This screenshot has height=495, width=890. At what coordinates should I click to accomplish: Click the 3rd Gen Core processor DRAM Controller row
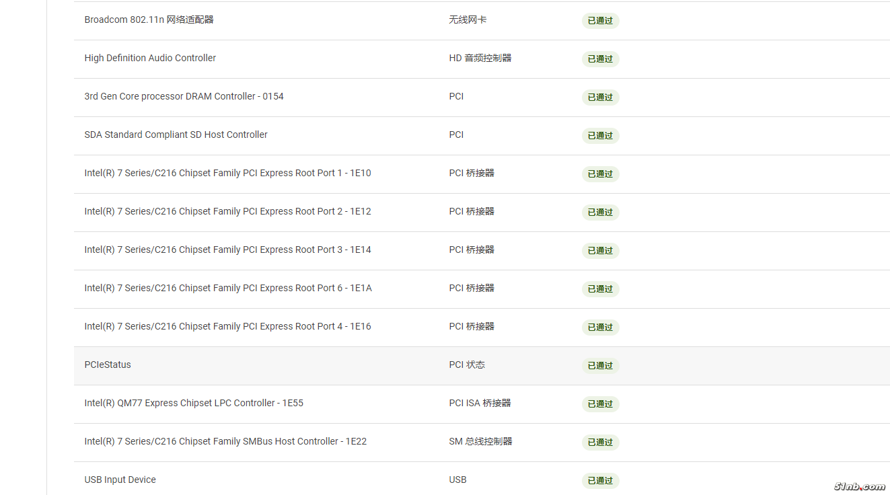click(x=184, y=97)
